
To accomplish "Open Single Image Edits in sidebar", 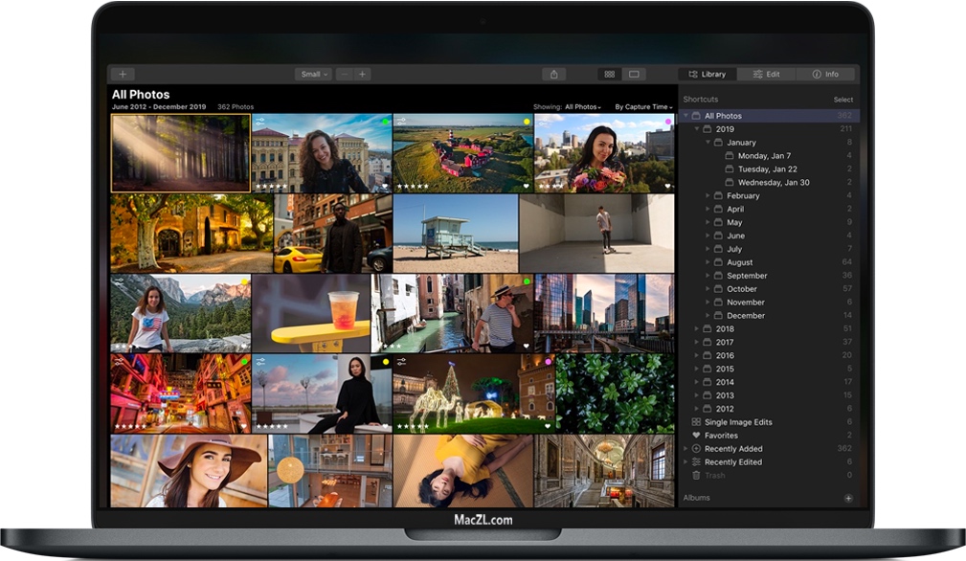I will click(x=737, y=422).
